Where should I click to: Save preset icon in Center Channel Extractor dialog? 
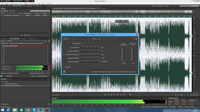click(x=93, y=39)
